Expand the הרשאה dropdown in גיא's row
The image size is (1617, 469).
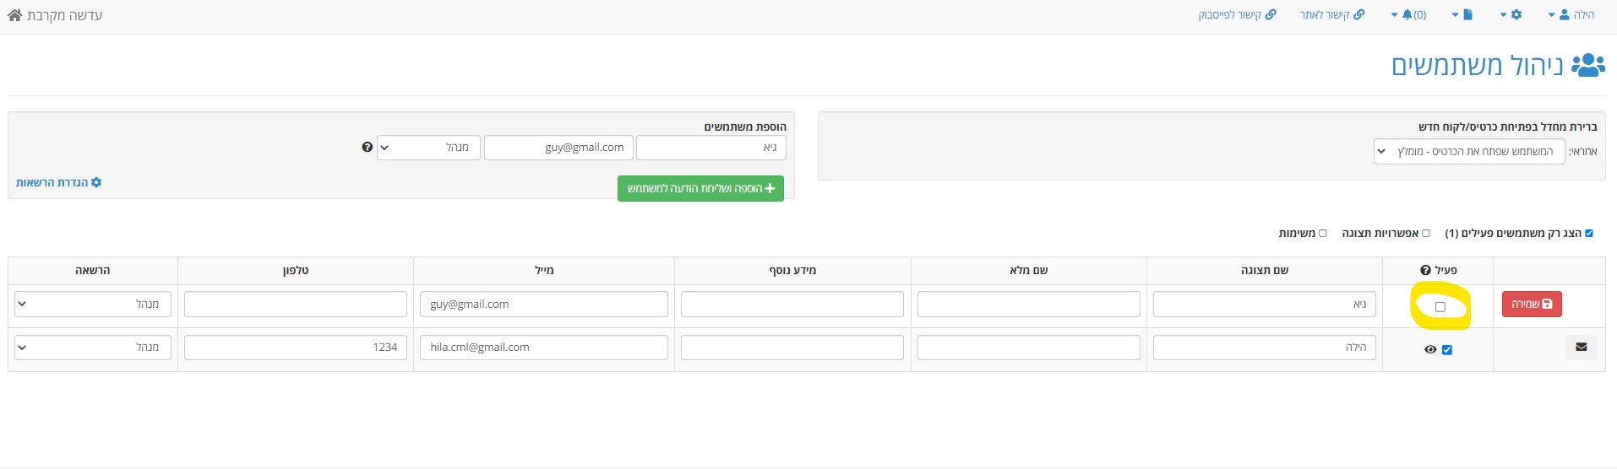tap(93, 305)
